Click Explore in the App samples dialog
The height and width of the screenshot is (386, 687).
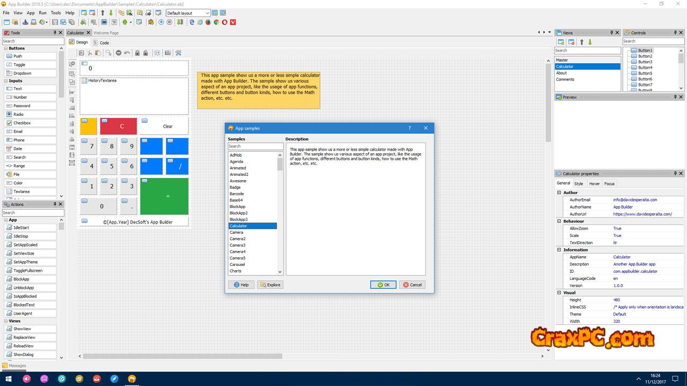coord(270,285)
